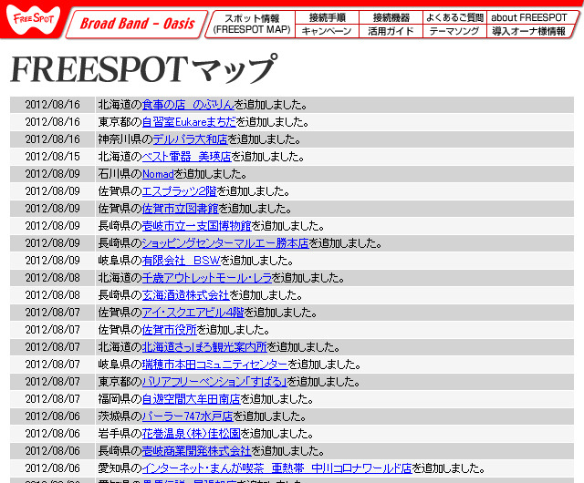The height and width of the screenshot is (483, 584).
Task: Click the FREESPOTマップ page heading
Action: (144, 68)
